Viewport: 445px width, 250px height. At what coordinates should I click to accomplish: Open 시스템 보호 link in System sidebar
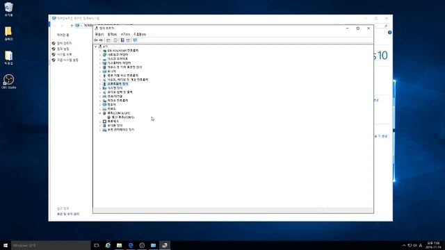click(x=65, y=54)
